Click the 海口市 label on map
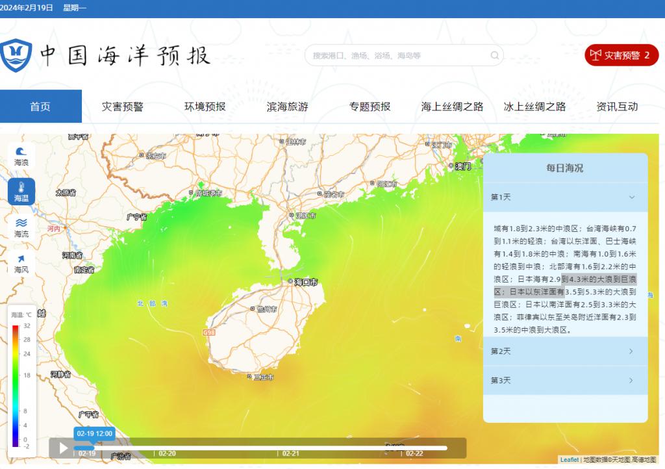665x469 pixels. [x=306, y=282]
